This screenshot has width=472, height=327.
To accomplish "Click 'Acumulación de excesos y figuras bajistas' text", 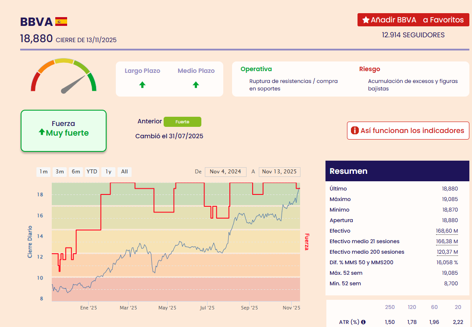I will point(413,85).
